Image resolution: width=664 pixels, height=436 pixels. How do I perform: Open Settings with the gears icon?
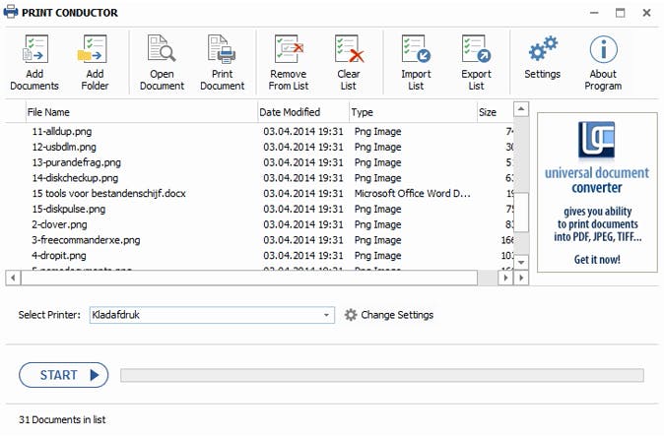pos(542,48)
